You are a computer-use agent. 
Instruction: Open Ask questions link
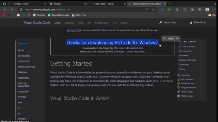click(187, 79)
